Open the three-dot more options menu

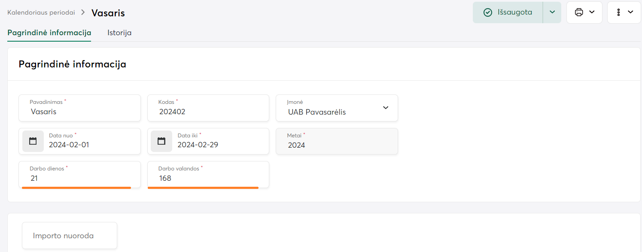pyautogui.click(x=618, y=12)
